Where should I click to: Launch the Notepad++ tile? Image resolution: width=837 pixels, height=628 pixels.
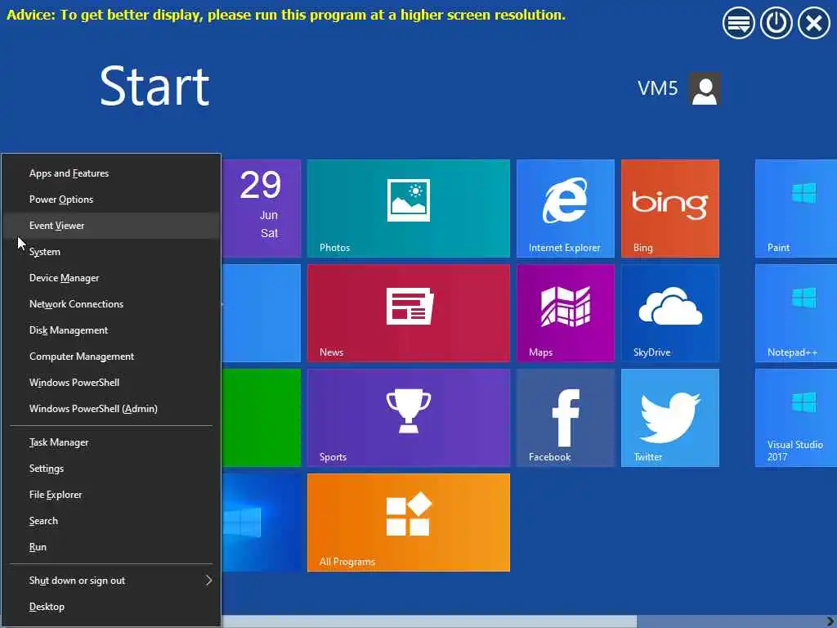tap(796, 313)
